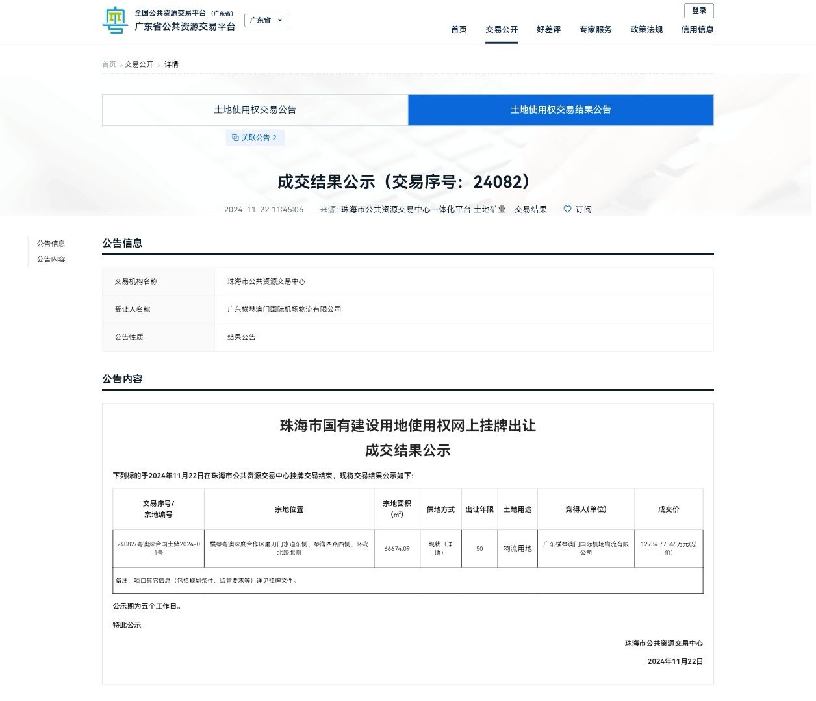Viewport: 816px width, 701px height.
Task: Navigate to 信用信息 page
Action: pos(697,29)
